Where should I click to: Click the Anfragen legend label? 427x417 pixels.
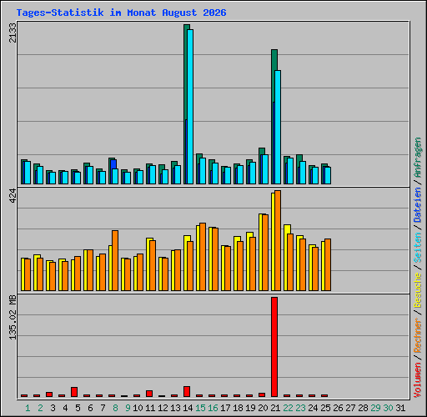coord(418,158)
